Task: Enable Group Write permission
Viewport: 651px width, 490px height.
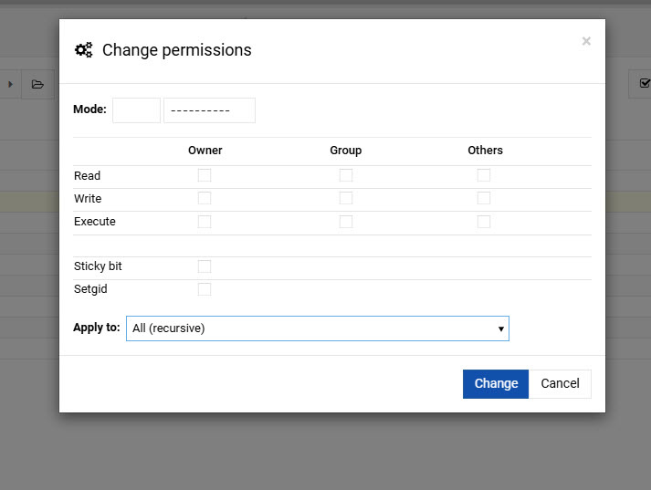Action: pos(346,198)
